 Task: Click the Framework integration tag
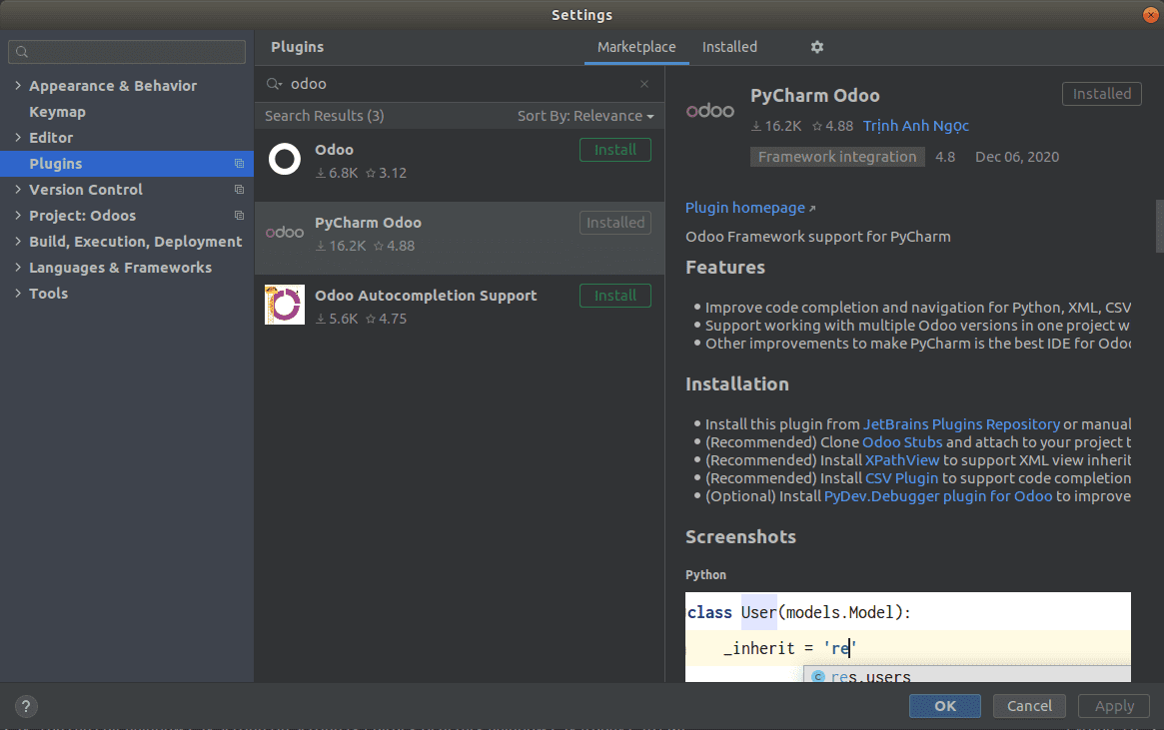point(837,157)
